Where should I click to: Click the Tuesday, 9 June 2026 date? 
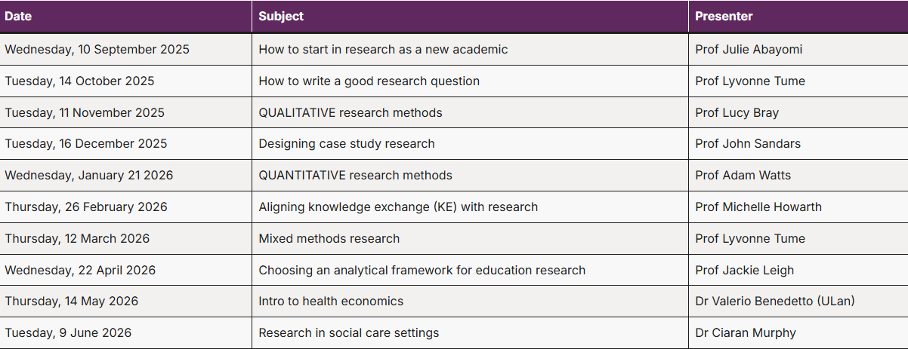(68, 333)
